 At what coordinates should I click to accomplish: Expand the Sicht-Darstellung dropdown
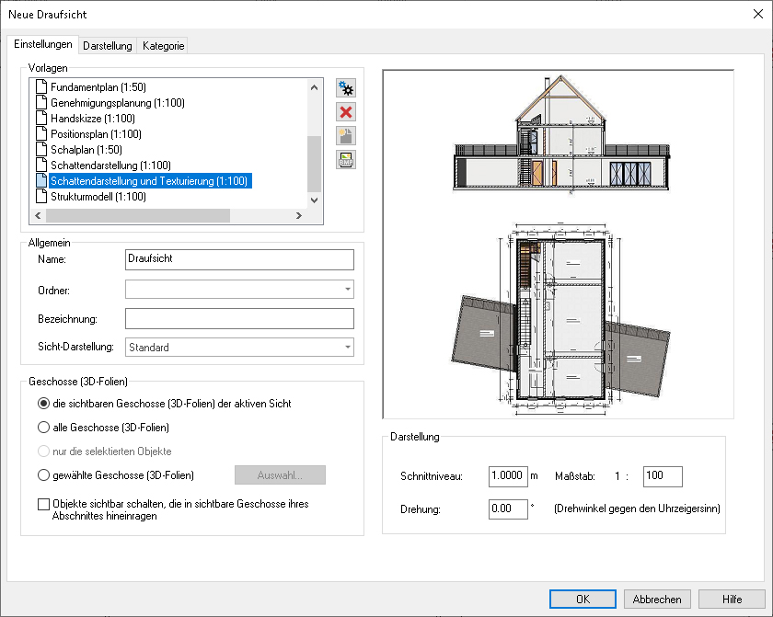tap(348, 348)
